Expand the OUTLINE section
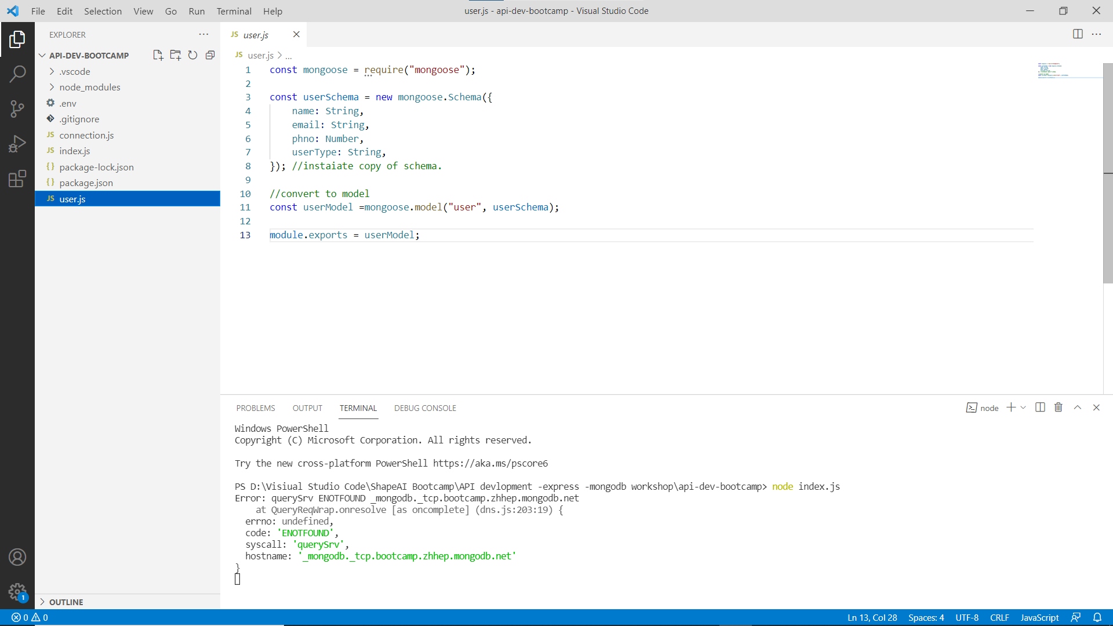The image size is (1113, 626). 66,602
